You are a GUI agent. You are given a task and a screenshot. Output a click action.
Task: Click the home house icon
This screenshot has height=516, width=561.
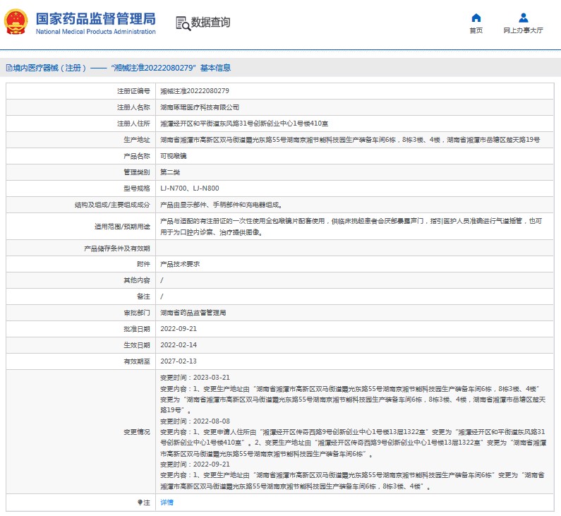(476, 18)
